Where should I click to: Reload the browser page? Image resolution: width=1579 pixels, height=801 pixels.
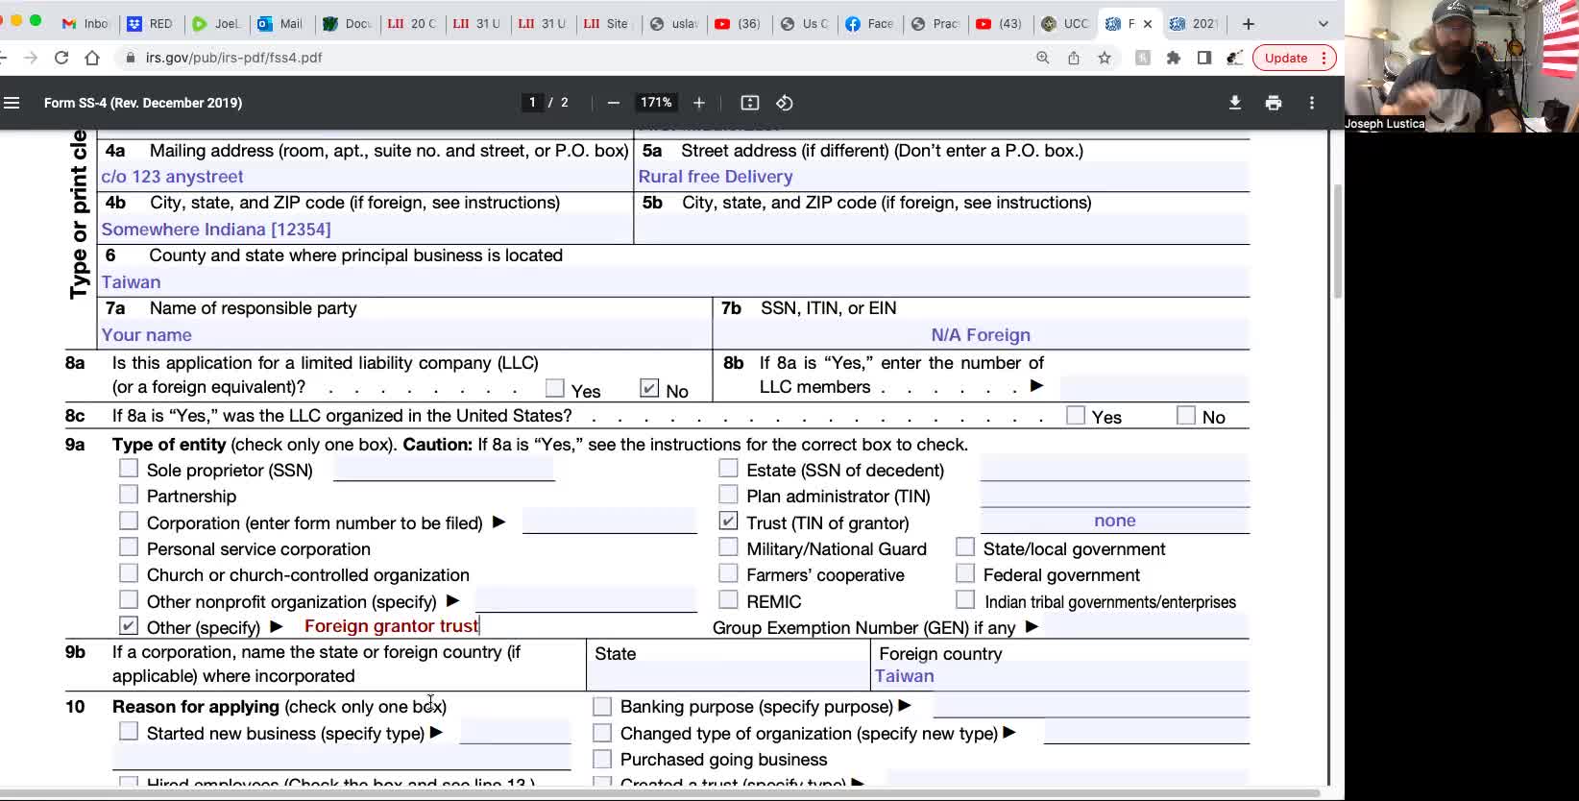(61, 58)
